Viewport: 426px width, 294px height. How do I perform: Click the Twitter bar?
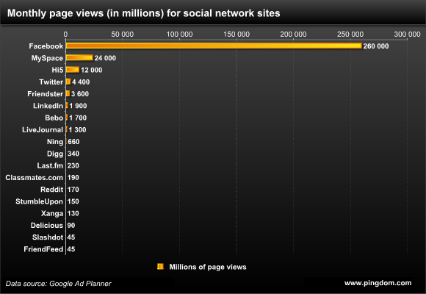point(68,82)
